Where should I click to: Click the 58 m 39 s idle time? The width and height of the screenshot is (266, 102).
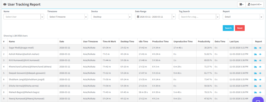click(143, 92)
